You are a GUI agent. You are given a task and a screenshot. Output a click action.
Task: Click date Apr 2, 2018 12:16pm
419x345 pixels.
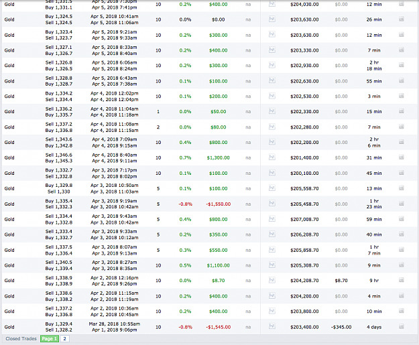pos(115,278)
